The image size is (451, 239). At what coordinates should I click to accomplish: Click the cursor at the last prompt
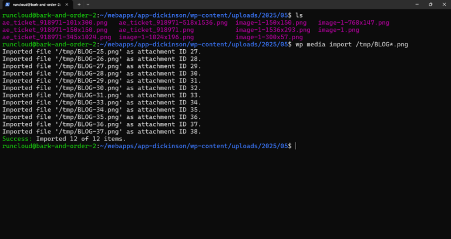(296, 146)
